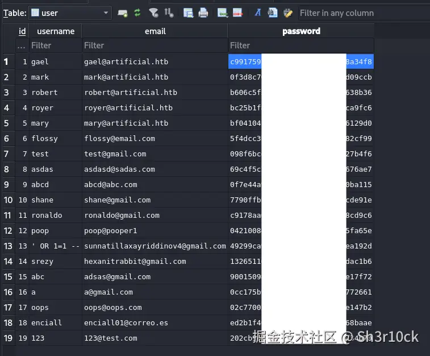This screenshot has height=356, width=430.
Task: Select row header 1
Action: 9,61
